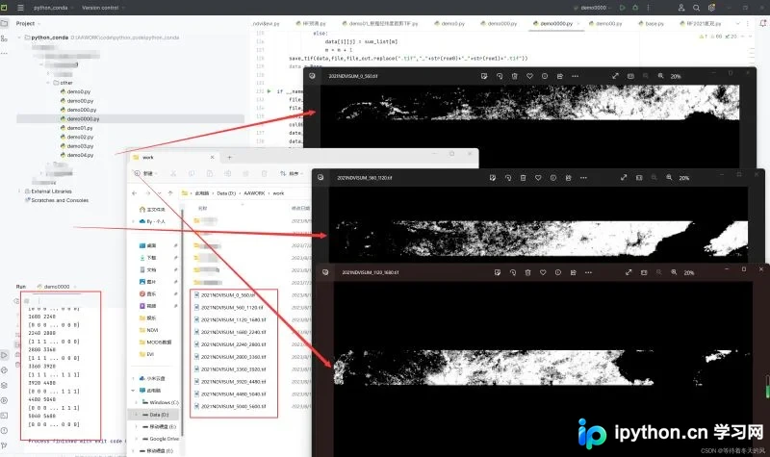The image size is (770, 457).
Task: Delete image in 2021NDVISUM_560_1120.tif viewer
Action: tap(523, 178)
